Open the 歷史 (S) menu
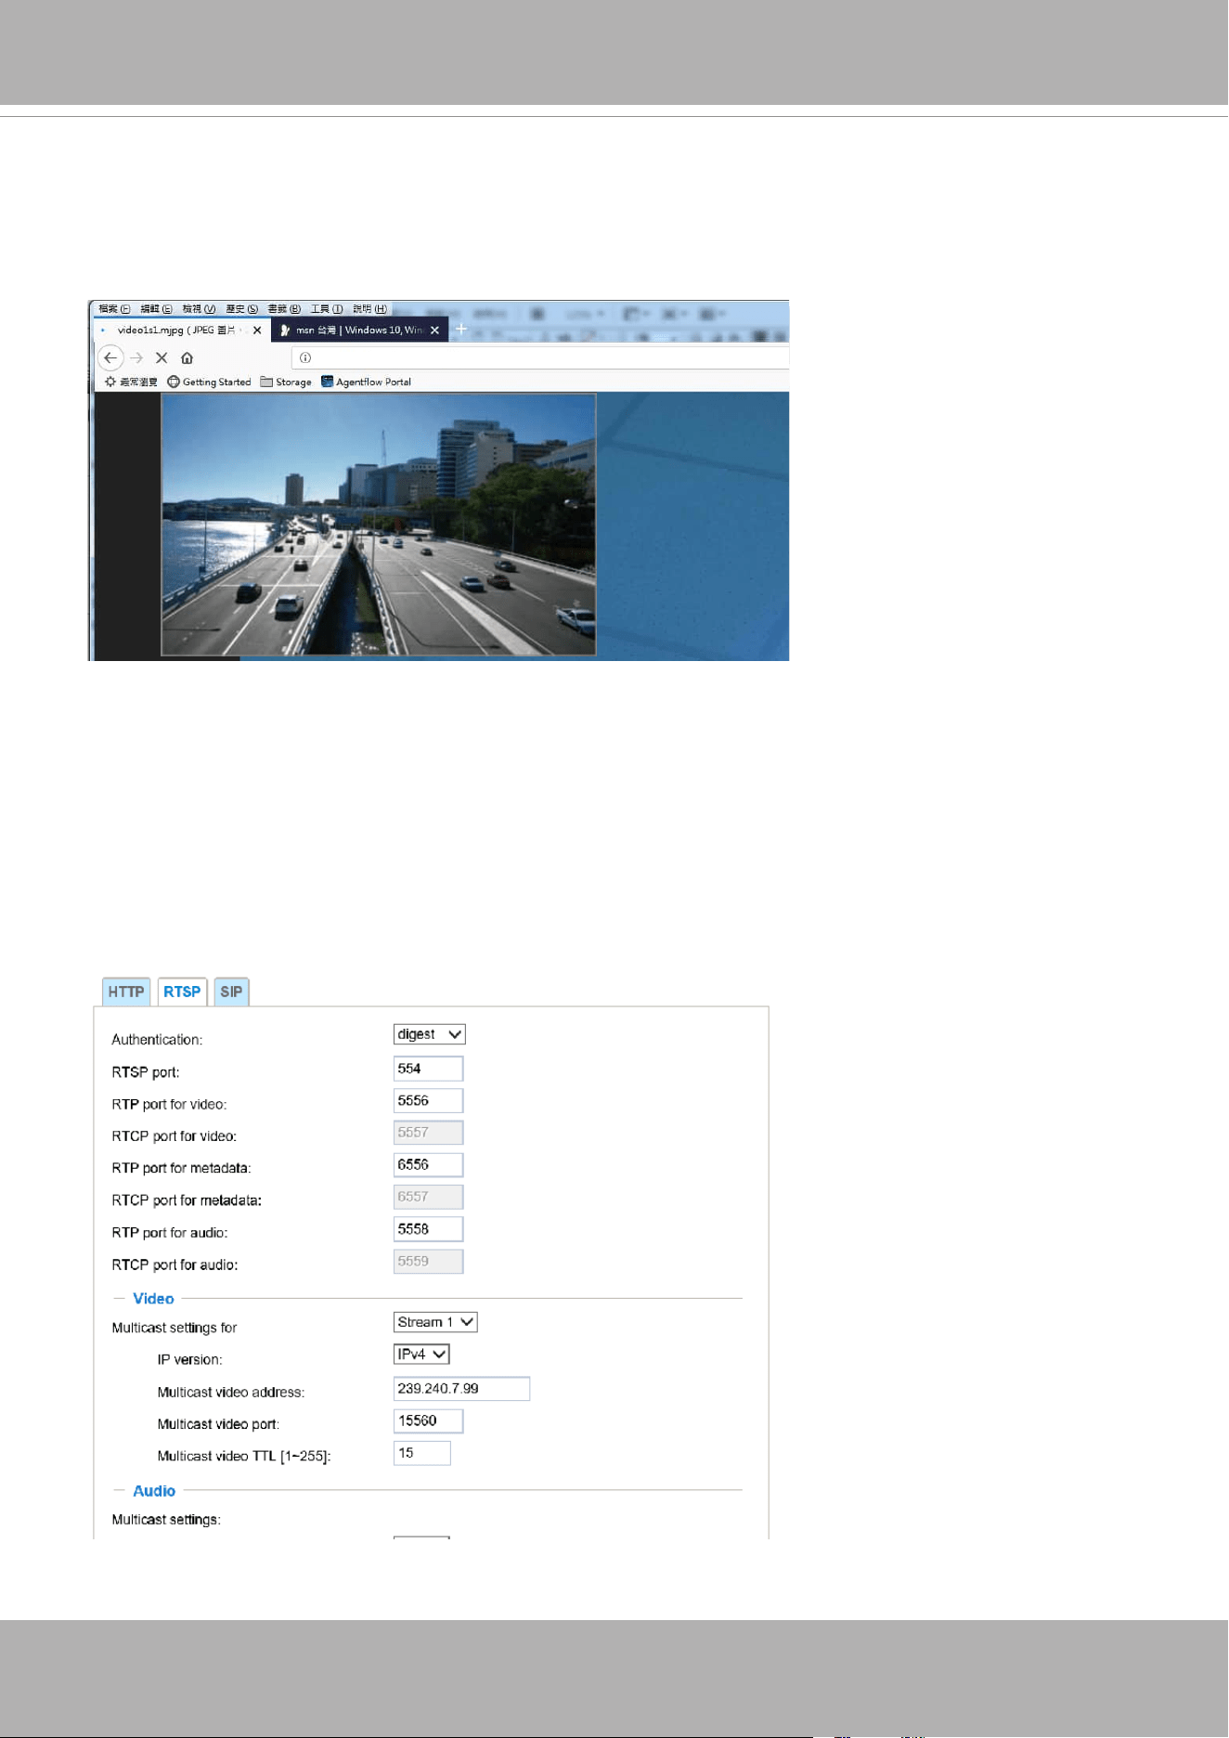Screen dimensions: 1229x1738 (241, 308)
